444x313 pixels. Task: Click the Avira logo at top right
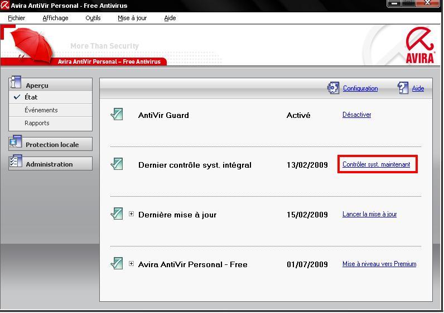tap(420, 45)
